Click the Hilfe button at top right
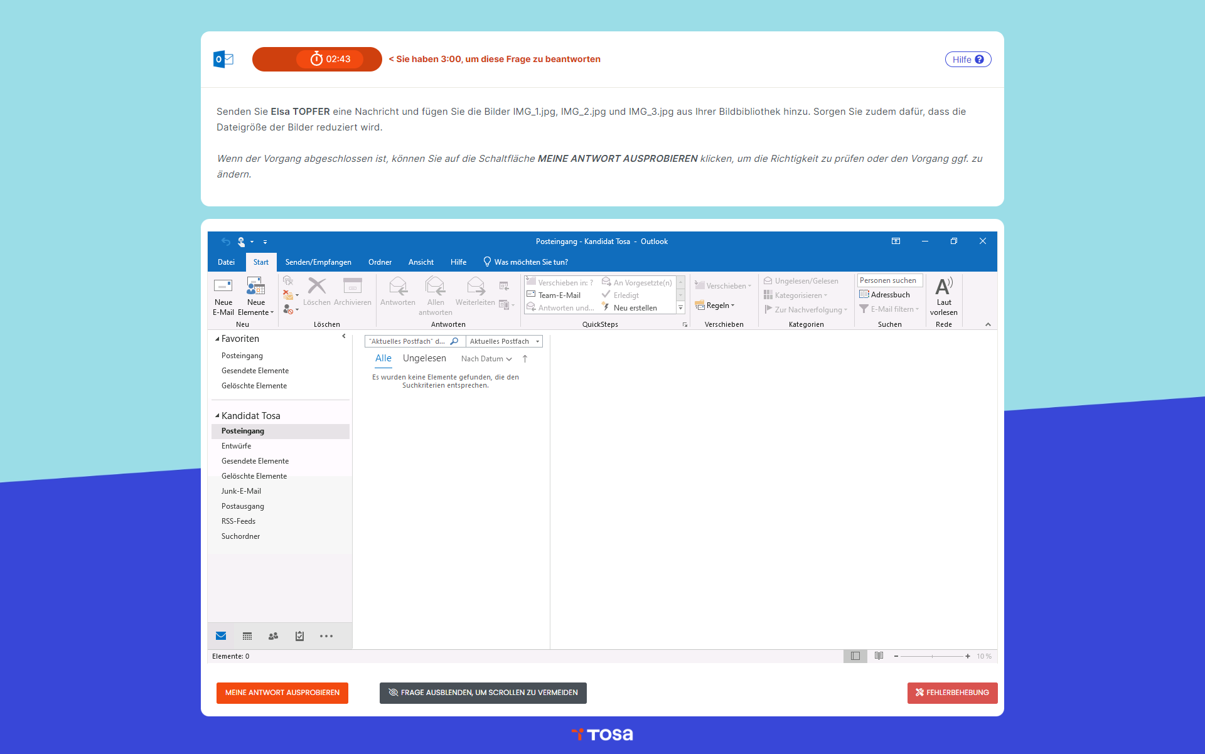Image resolution: width=1205 pixels, height=754 pixels. point(968,60)
